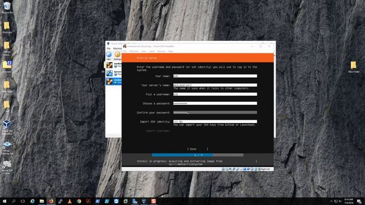Viewport: 365px width, 205px height.
Task: Open Recycle Bin on desktop
Action: click(x=7, y=7)
